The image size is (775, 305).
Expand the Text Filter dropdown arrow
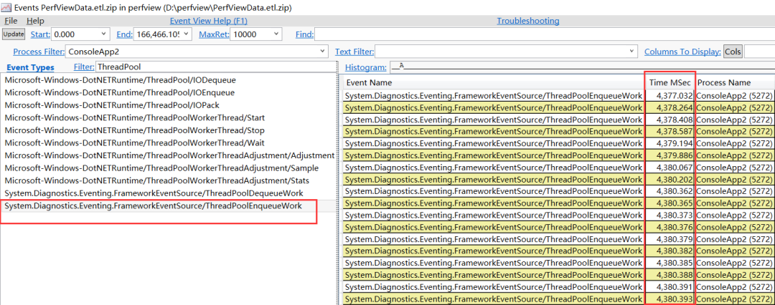632,52
